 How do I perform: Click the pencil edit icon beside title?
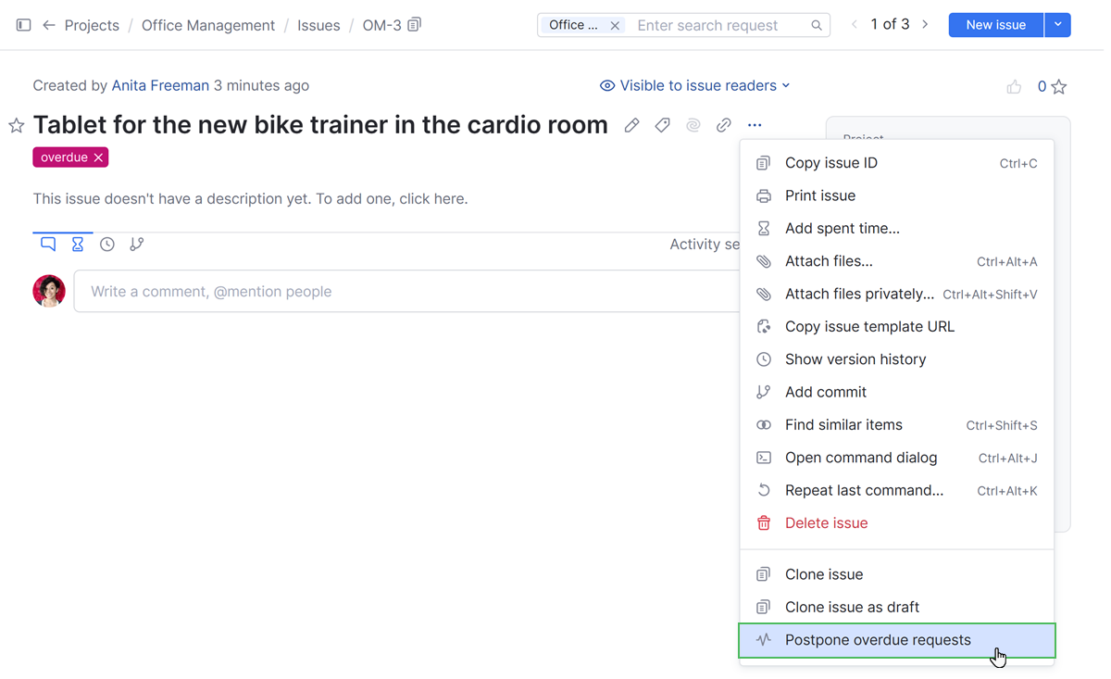[631, 126]
